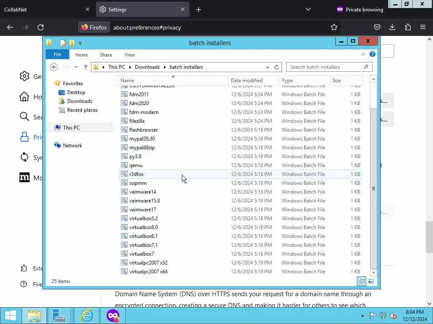Viewport: 433px width, 324px height.
Task: Expand address bar history dropdown
Action: 267,67
